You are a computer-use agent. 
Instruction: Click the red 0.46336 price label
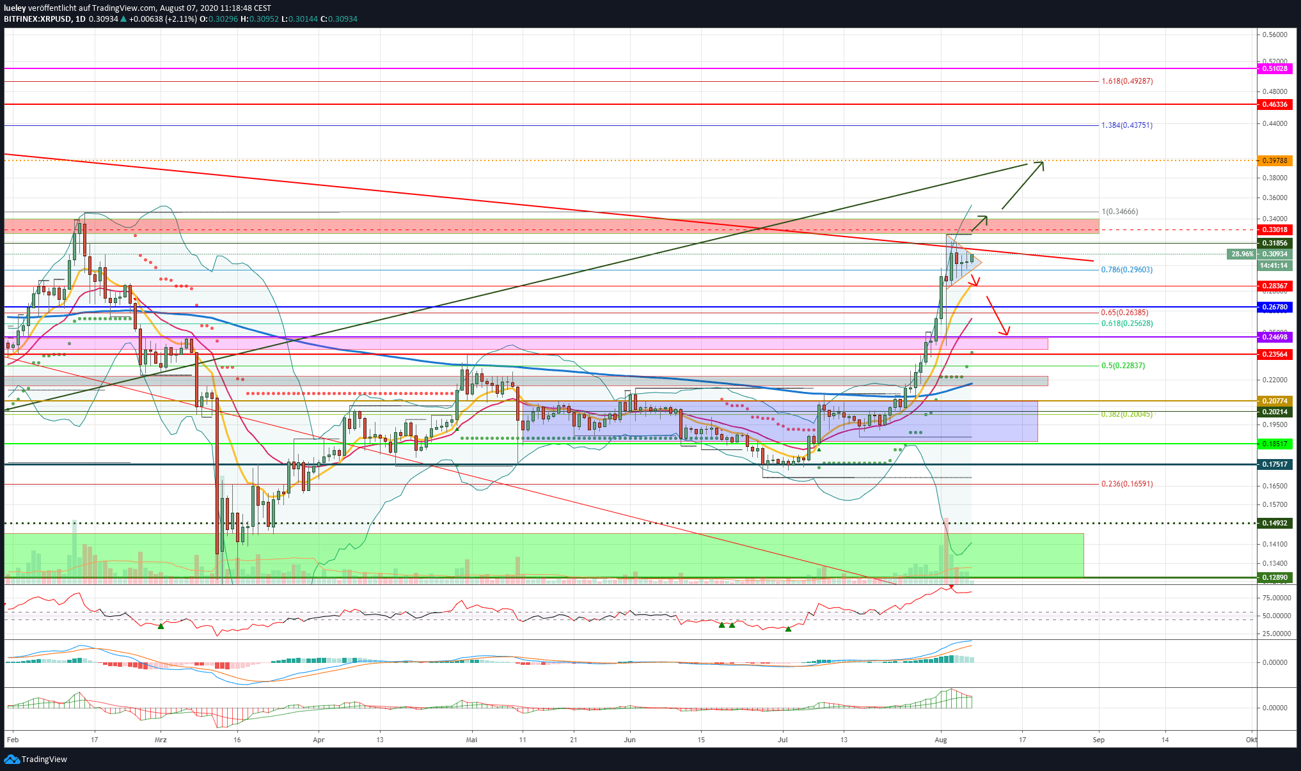(x=1275, y=104)
